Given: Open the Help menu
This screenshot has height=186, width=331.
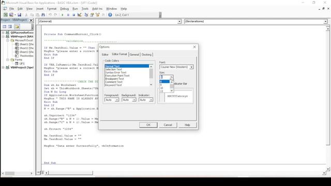Looking at the screenshot, I should pyautogui.click(x=124, y=9).
